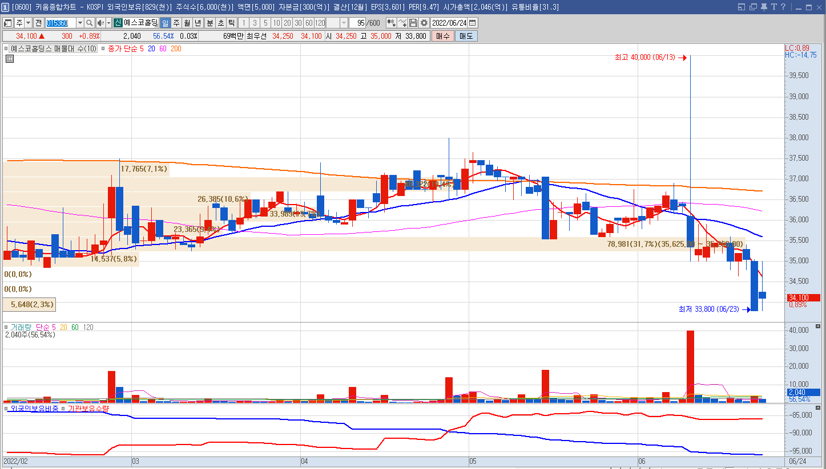Click the save chart diskette icon
The image size is (826, 469).
pyautogui.click(x=413, y=23)
